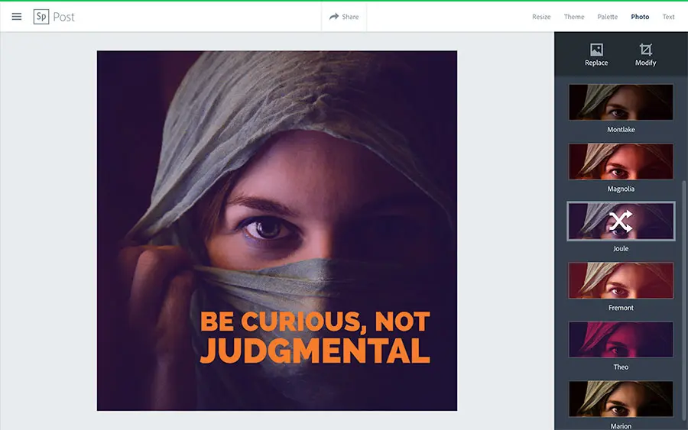
Task: Click the 'Magnolia' filter name
Action: [x=621, y=189]
